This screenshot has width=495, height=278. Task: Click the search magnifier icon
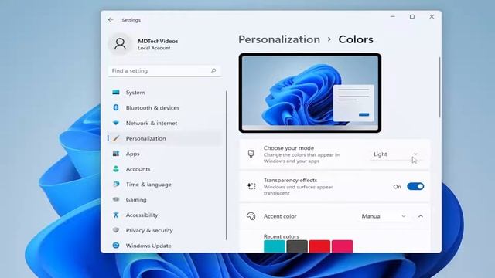213,70
